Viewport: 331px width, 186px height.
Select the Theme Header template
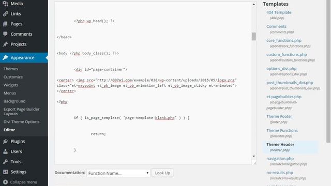click(280, 145)
